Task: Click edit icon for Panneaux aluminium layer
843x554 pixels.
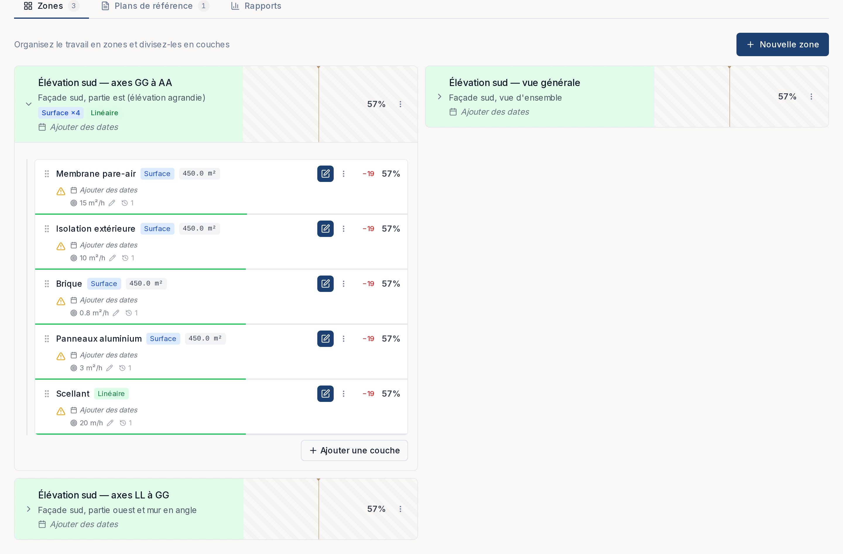Action: coord(325,338)
